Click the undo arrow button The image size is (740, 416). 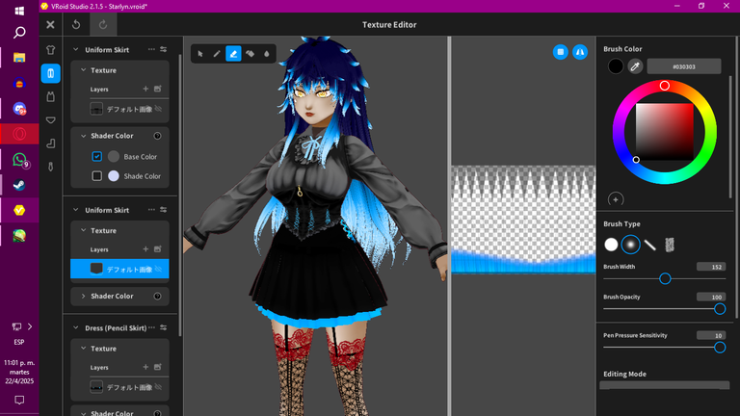(x=76, y=24)
